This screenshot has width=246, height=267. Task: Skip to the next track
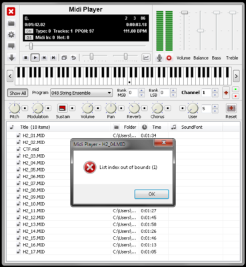click(53, 58)
